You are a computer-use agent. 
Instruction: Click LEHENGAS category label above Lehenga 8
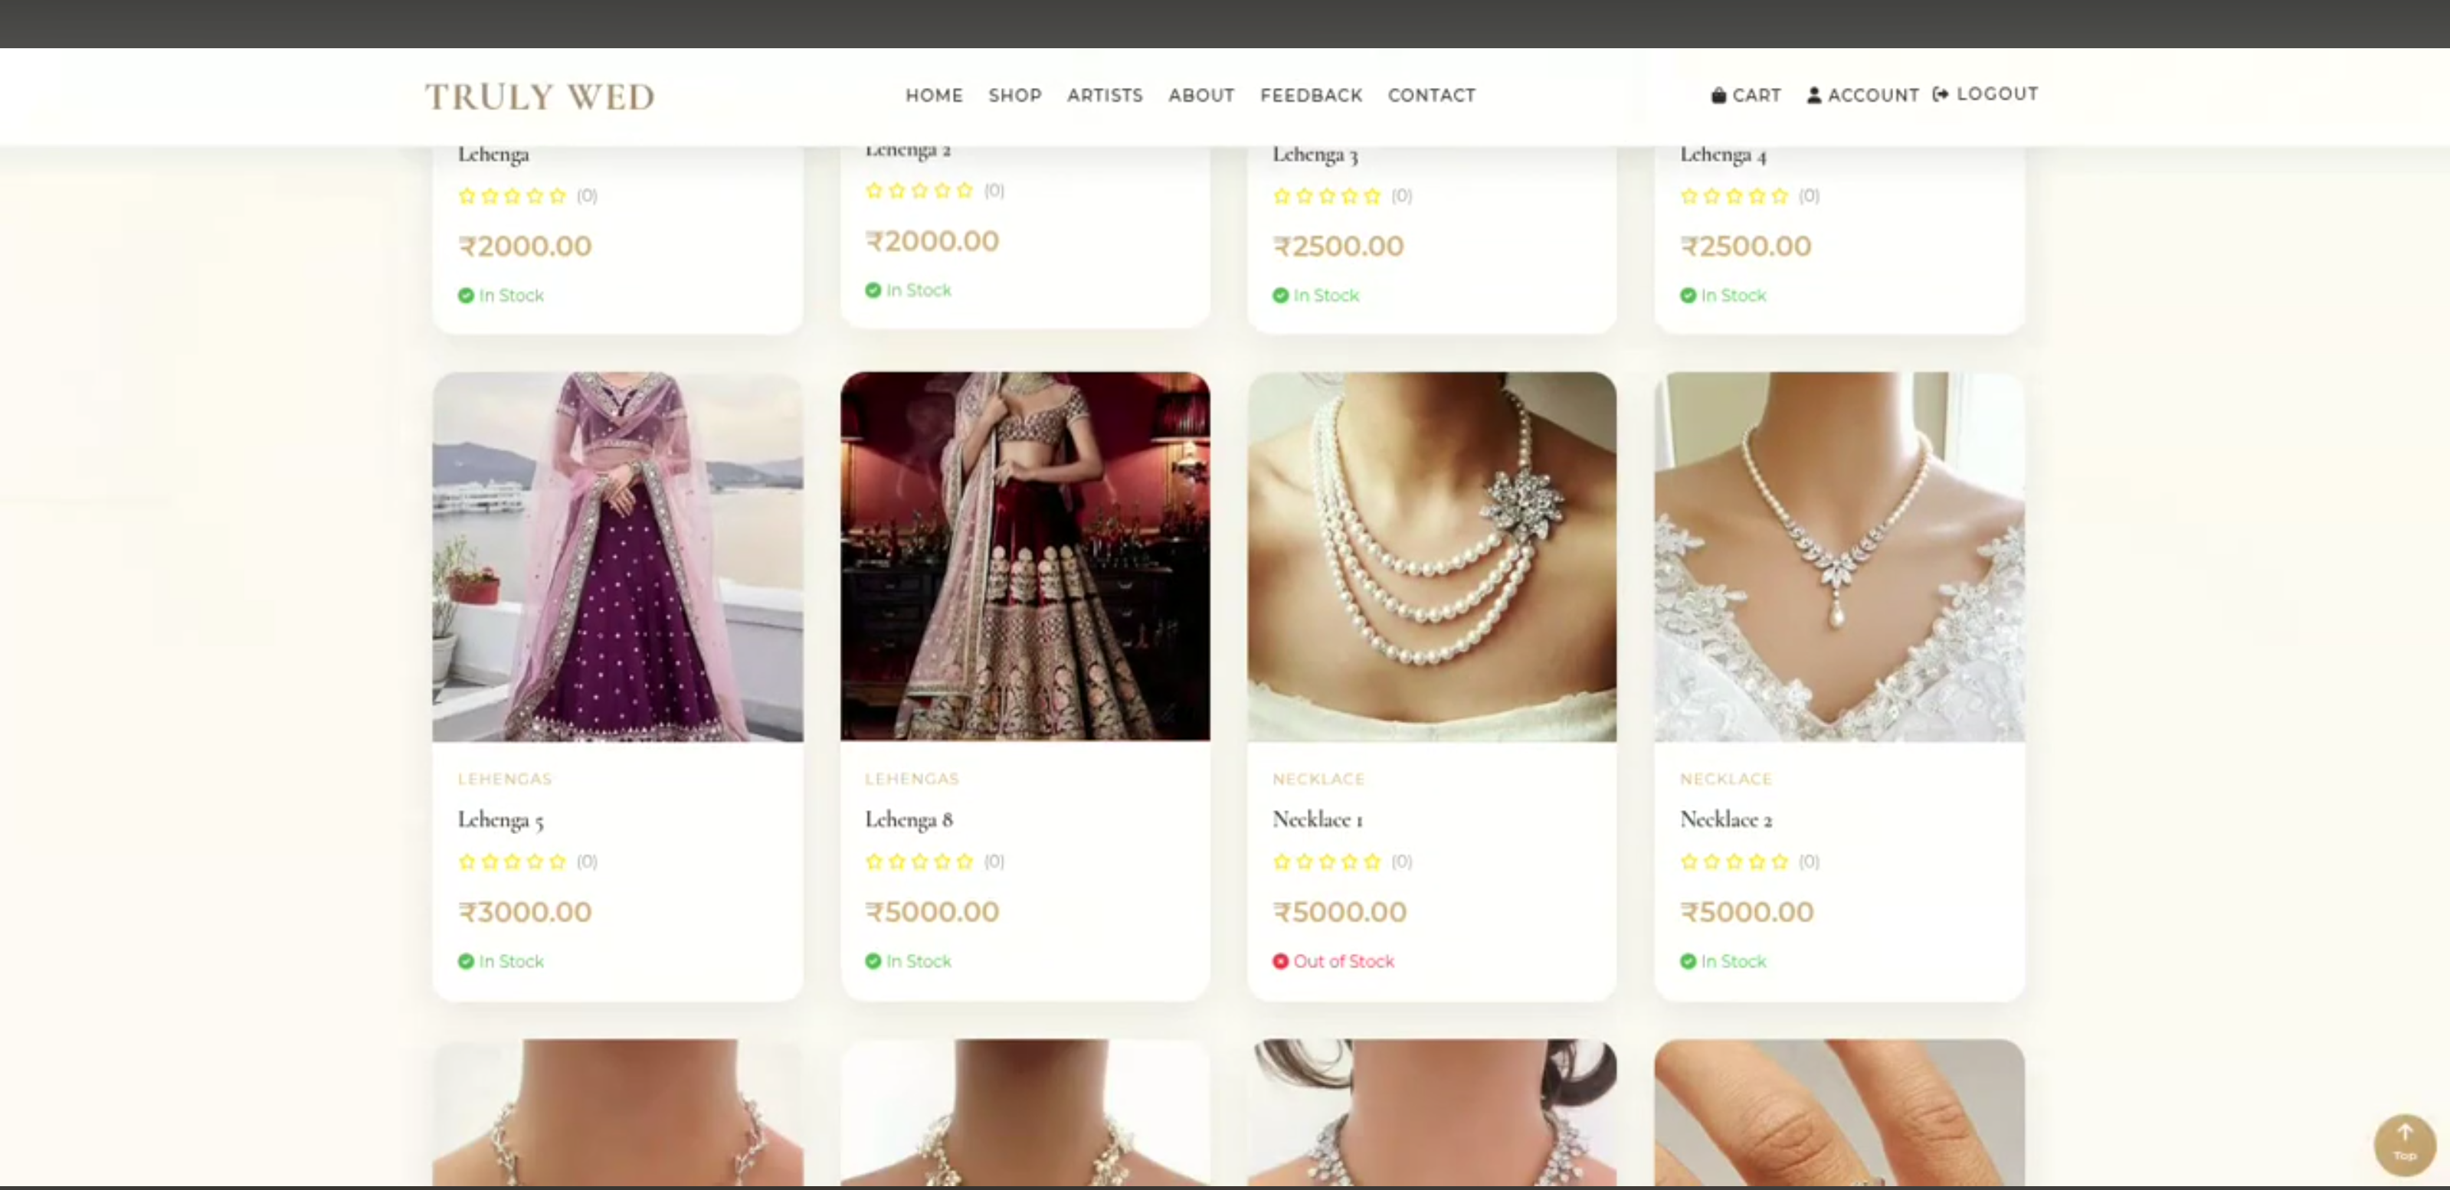tap(912, 779)
